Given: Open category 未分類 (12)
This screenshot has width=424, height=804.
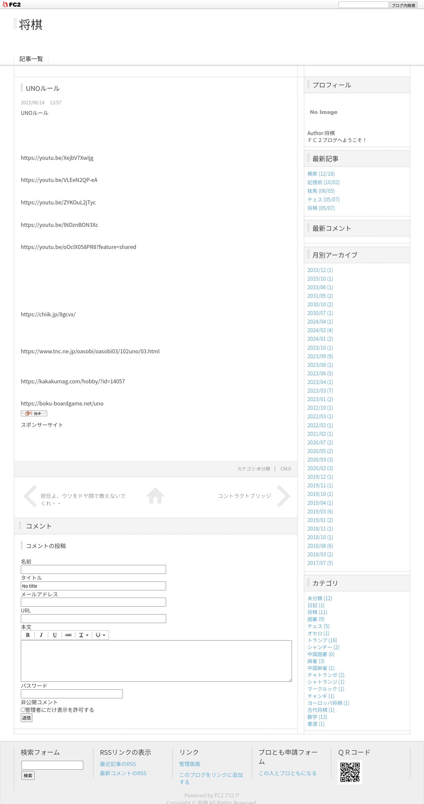Looking at the screenshot, I should click(x=320, y=598).
